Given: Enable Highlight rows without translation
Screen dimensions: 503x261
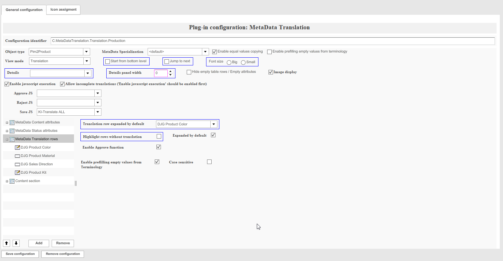Looking at the screenshot, I should tap(159, 136).
